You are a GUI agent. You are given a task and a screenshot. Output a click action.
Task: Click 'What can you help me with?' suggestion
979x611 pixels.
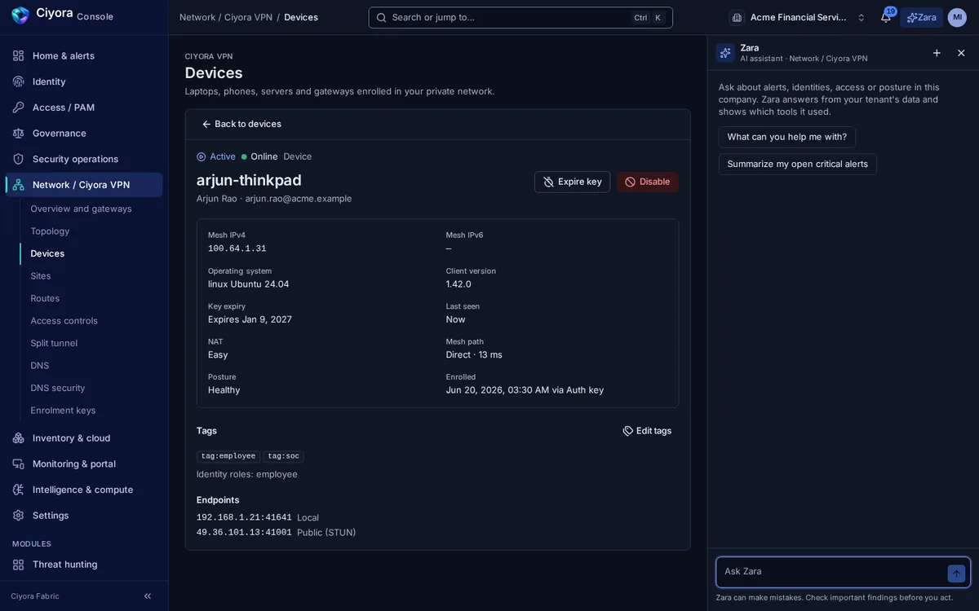pyautogui.click(x=786, y=137)
